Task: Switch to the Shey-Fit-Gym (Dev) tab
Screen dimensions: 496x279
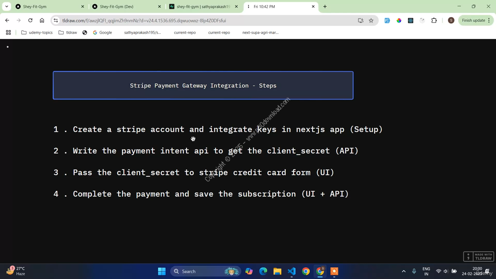Action: click(x=127, y=7)
